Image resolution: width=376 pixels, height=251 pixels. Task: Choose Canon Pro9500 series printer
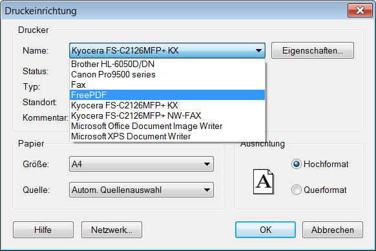[167, 74]
